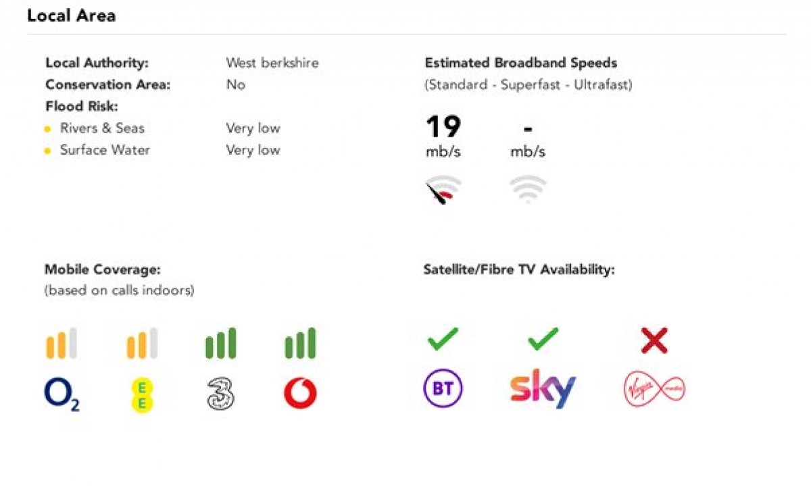Image resolution: width=811 pixels, height=491 pixels.
Task: Click the Virgin Media logo
Action: (654, 389)
